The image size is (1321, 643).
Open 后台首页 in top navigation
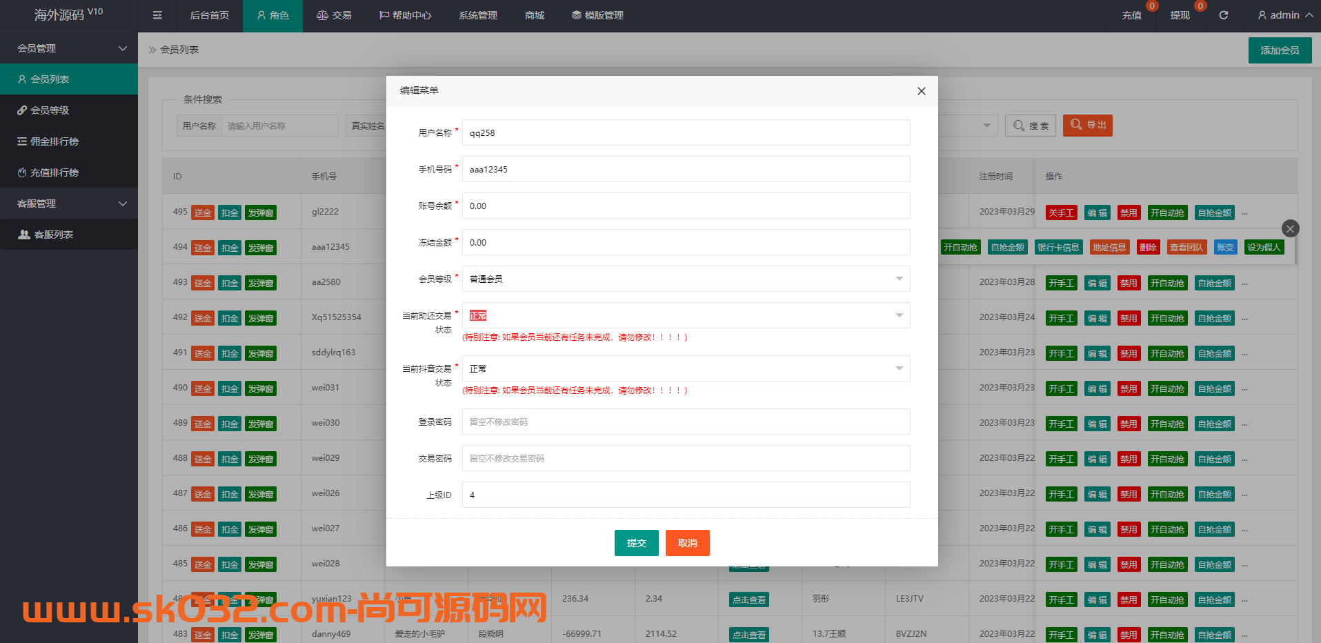pyautogui.click(x=210, y=15)
